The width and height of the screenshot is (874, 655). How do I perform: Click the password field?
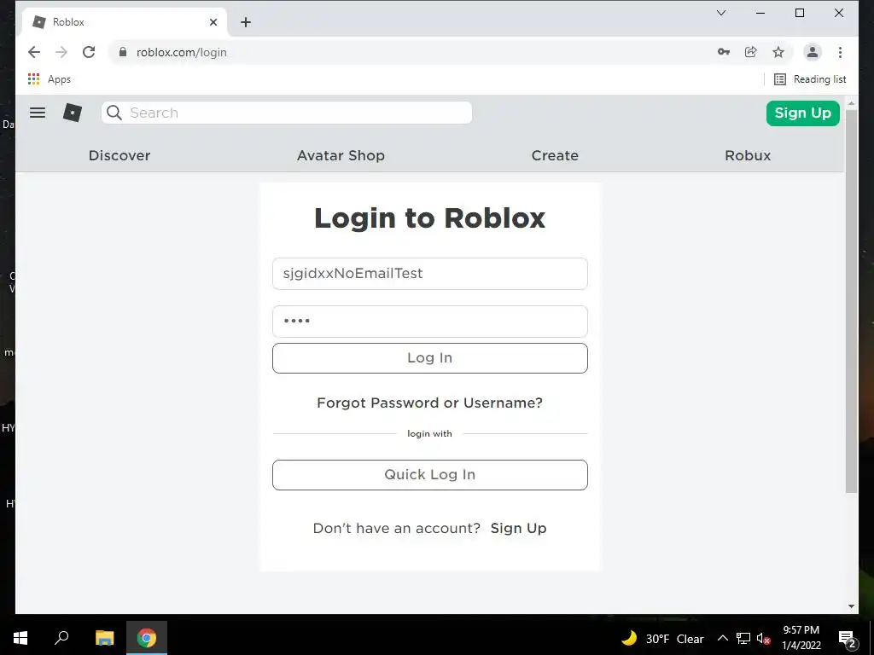pos(430,322)
